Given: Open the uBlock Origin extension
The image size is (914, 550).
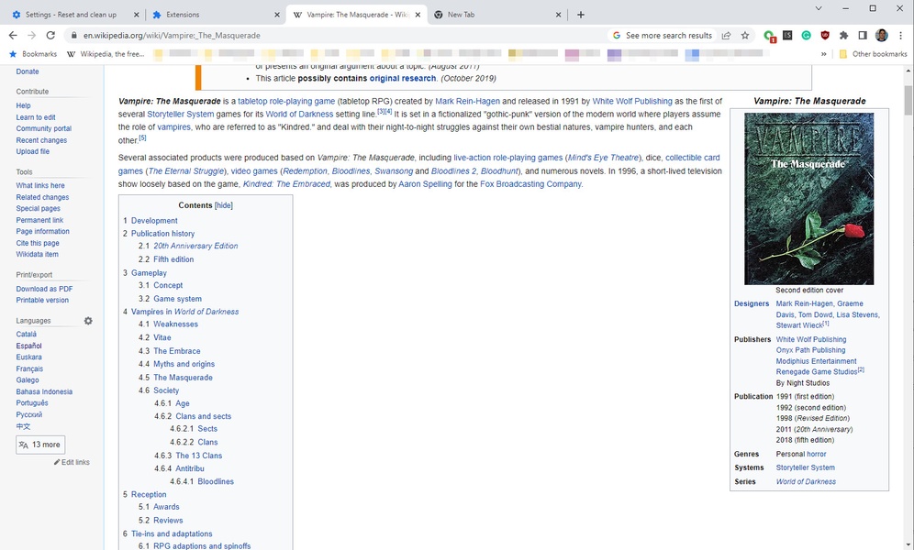Looking at the screenshot, I should [x=825, y=35].
